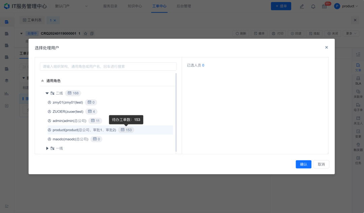This screenshot has width=364, height=213.
Task: Collapse the 二线 role group
Action: (x=47, y=93)
